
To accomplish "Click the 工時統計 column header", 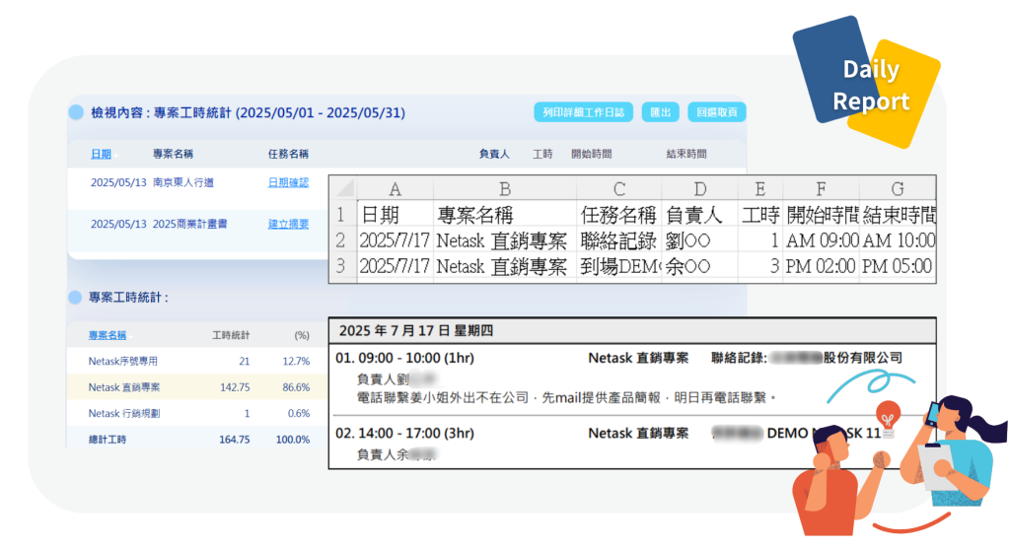I will pyautogui.click(x=231, y=335).
